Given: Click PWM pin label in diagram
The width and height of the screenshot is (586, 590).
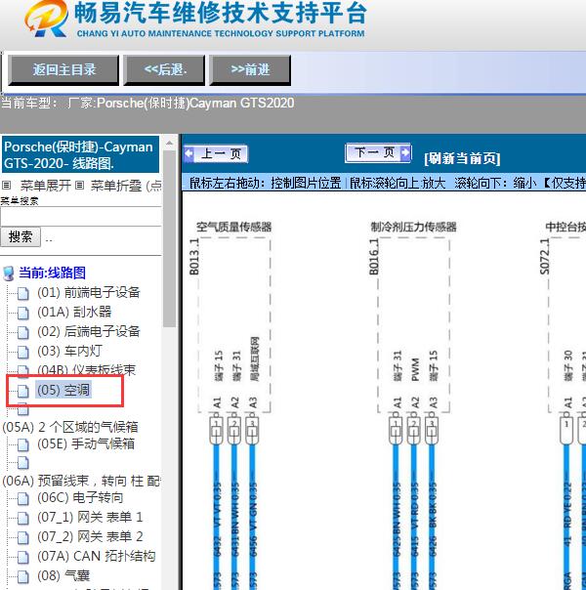Looking at the screenshot, I should click(415, 369).
